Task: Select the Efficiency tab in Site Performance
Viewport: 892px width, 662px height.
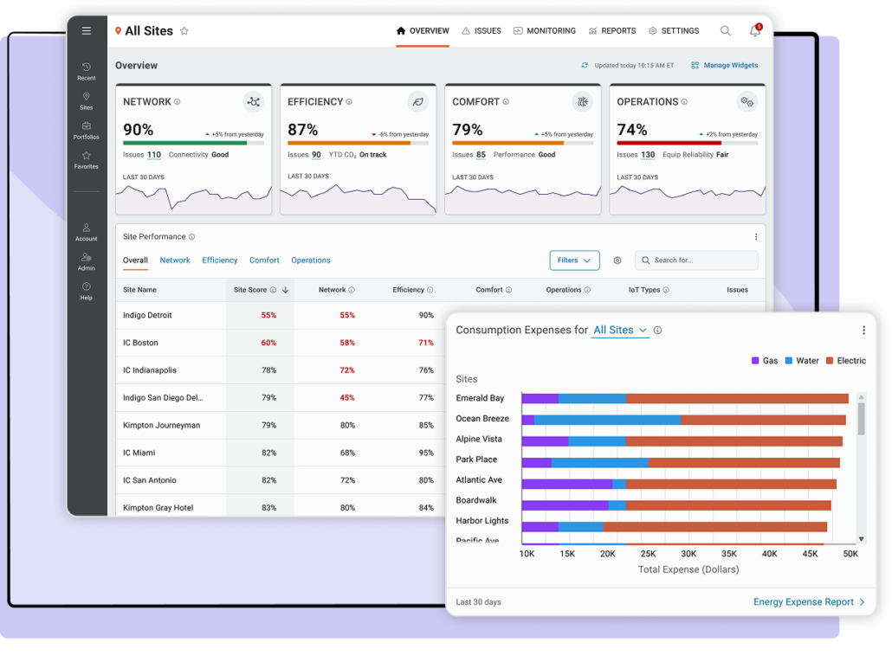Action: point(220,260)
